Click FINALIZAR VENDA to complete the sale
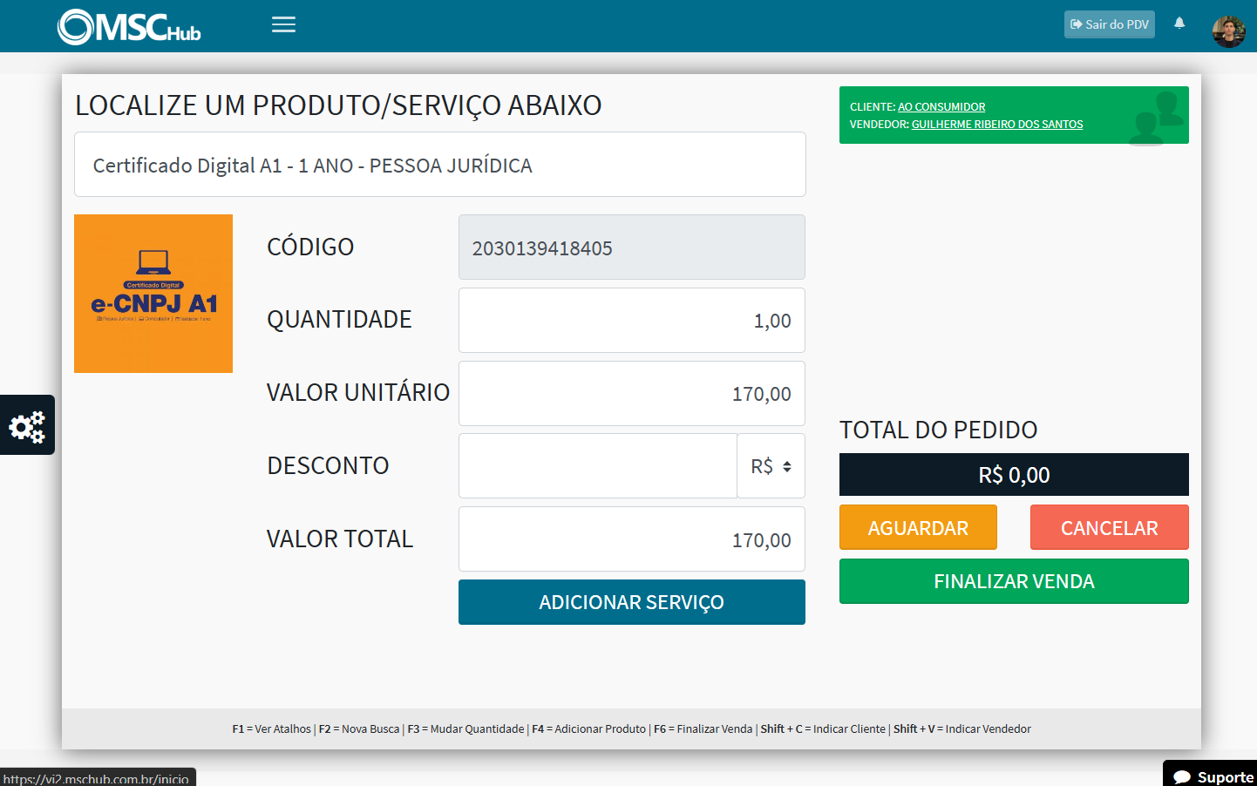Image resolution: width=1257 pixels, height=786 pixels. [x=1013, y=580]
